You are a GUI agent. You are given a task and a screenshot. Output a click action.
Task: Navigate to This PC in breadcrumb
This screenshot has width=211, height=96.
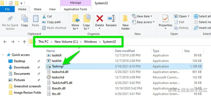tap(43, 42)
